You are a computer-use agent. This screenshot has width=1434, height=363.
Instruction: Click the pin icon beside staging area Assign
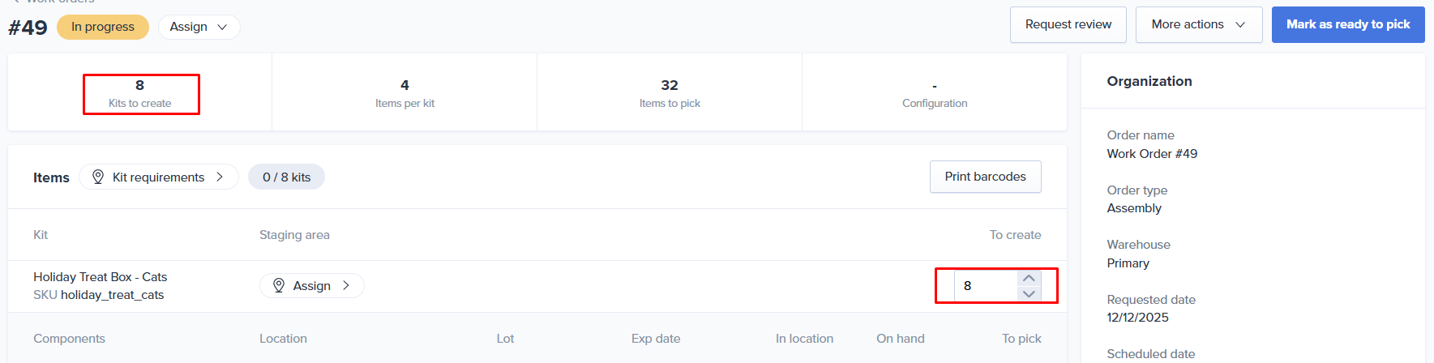tap(279, 285)
